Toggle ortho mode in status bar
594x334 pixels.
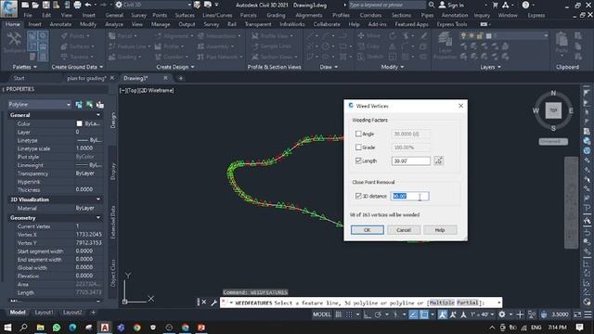[368, 315]
